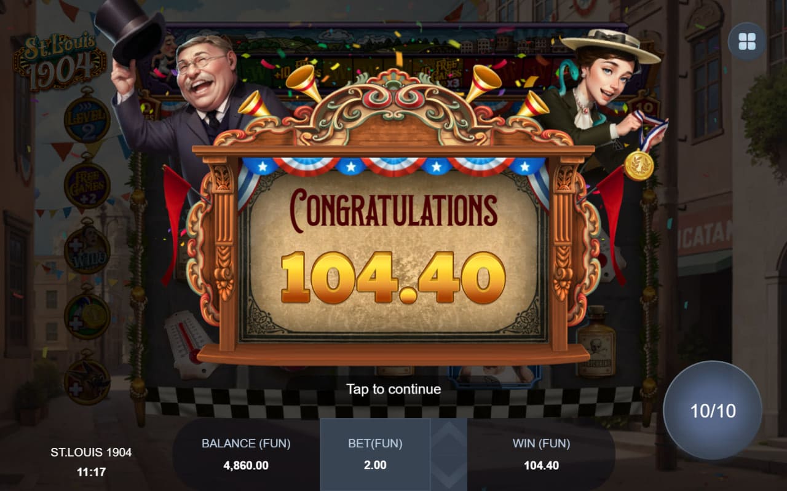Click the Win (FUN) 104.40 display
This screenshot has width=787, height=491.
pyautogui.click(x=541, y=454)
